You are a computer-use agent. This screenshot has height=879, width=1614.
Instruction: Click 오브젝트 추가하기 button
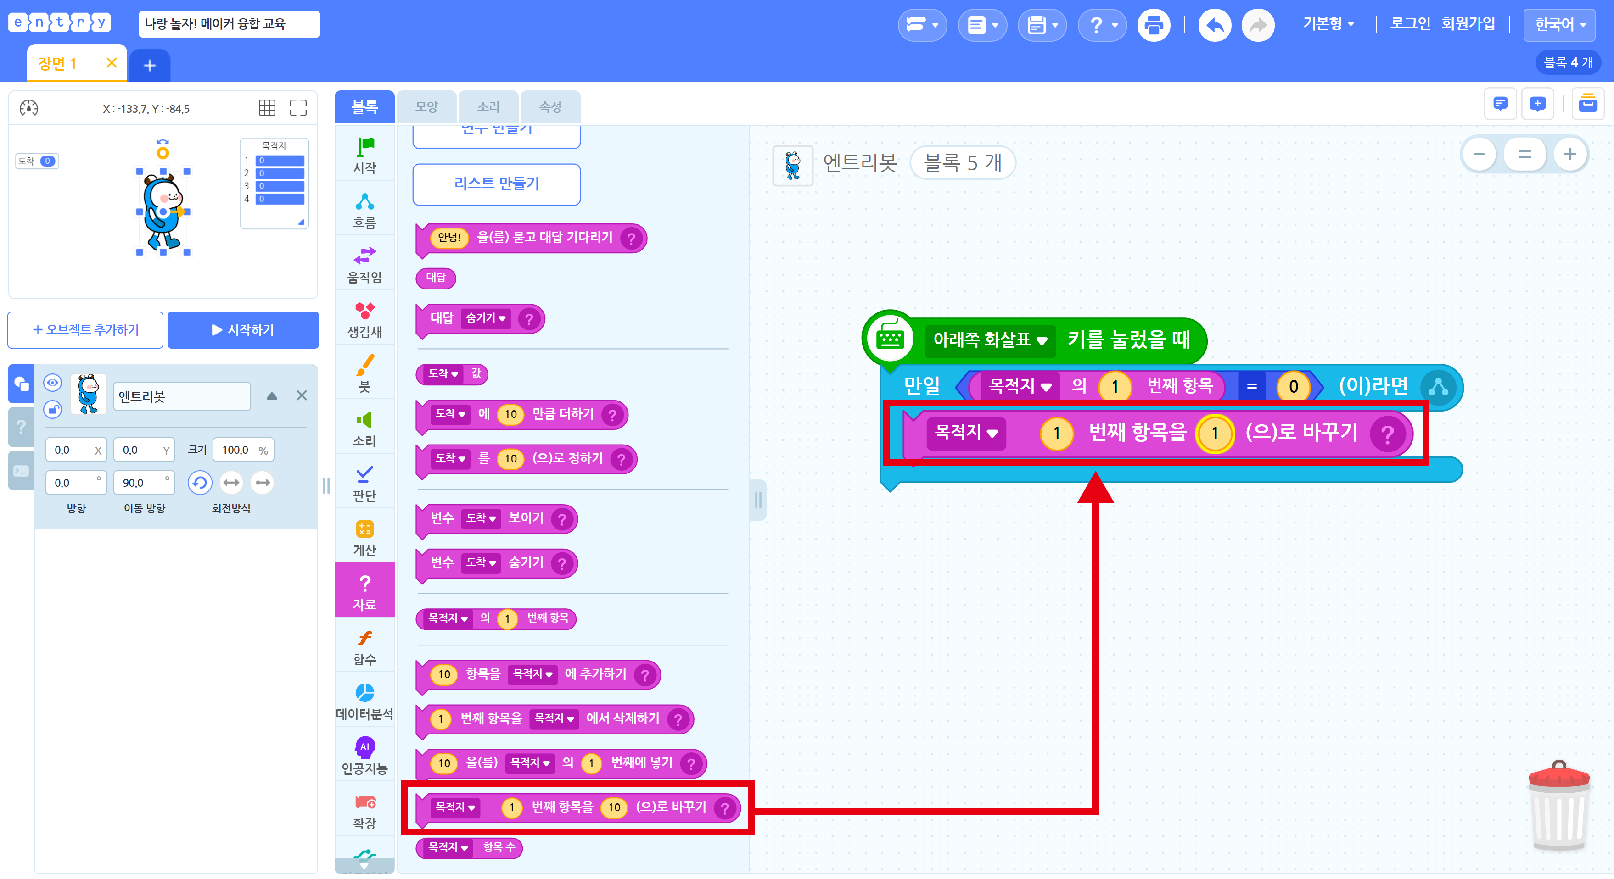pyautogui.click(x=85, y=330)
